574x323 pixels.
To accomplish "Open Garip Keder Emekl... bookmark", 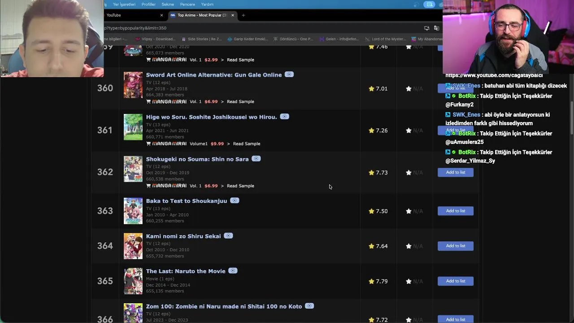I will pyautogui.click(x=248, y=39).
